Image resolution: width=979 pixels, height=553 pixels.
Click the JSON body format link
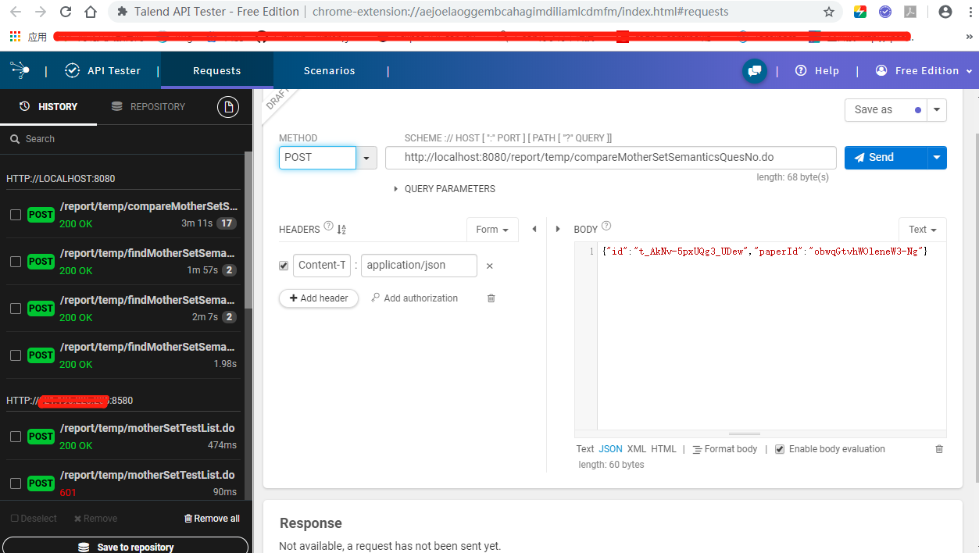[x=611, y=448]
